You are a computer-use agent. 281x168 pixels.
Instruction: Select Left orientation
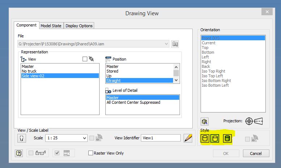pyautogui.click(x=233, y=57)
